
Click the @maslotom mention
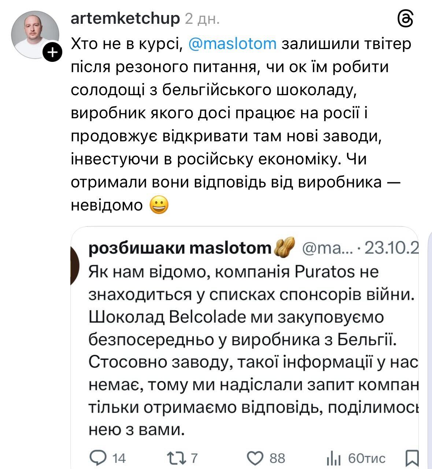tap(232, 44)
